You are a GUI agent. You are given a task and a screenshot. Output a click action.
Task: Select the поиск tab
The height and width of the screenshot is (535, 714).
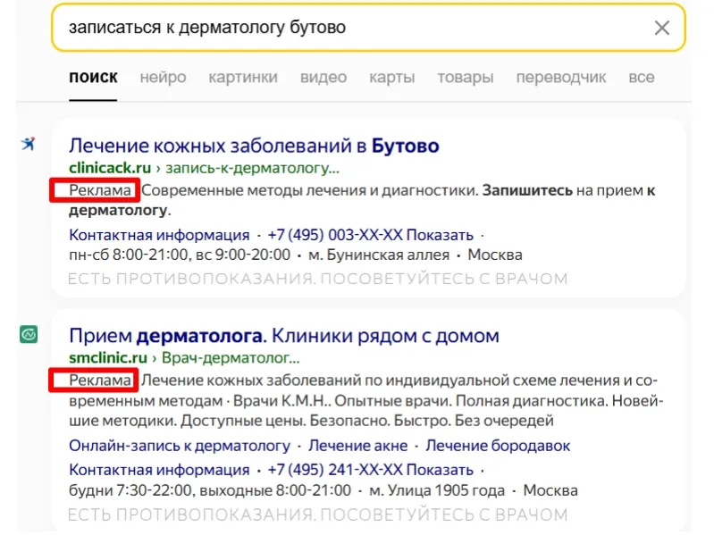93,78
